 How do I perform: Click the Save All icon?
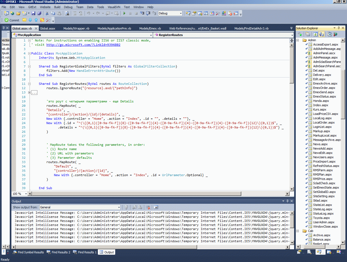point(39,13)
